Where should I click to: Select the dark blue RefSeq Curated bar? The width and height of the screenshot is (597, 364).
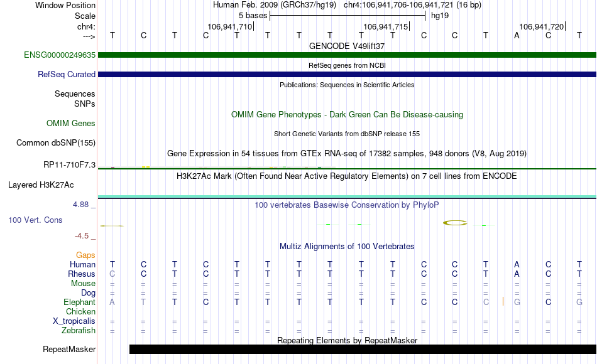347,74
